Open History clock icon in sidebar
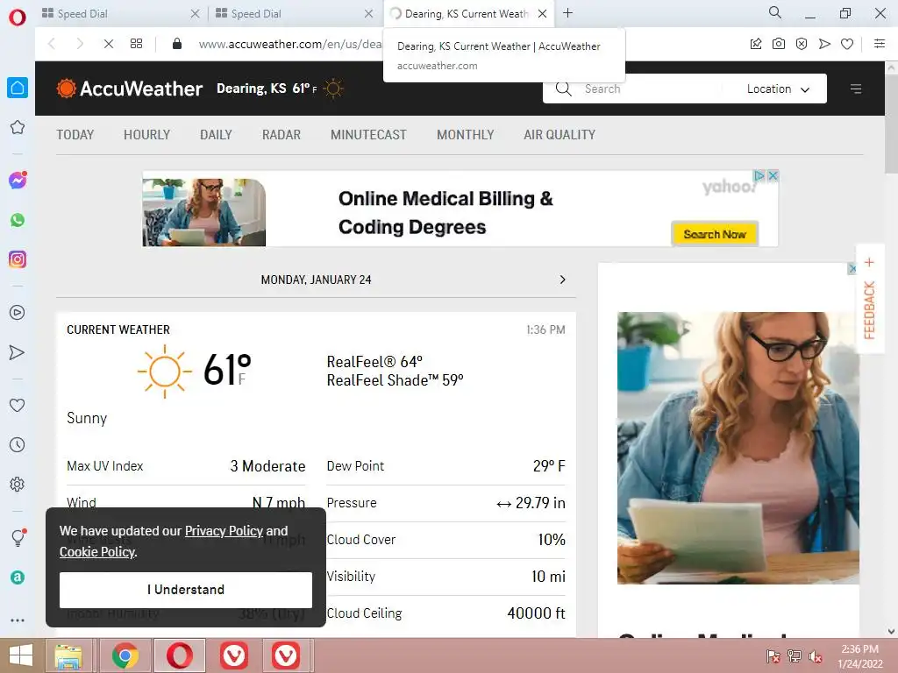Viewport: 898px width, 673px height. pyautogui.click(x=18, y=444)
